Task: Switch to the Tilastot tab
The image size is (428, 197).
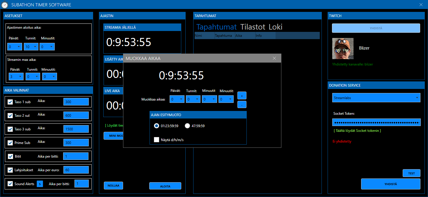Action: coord(253,27)
